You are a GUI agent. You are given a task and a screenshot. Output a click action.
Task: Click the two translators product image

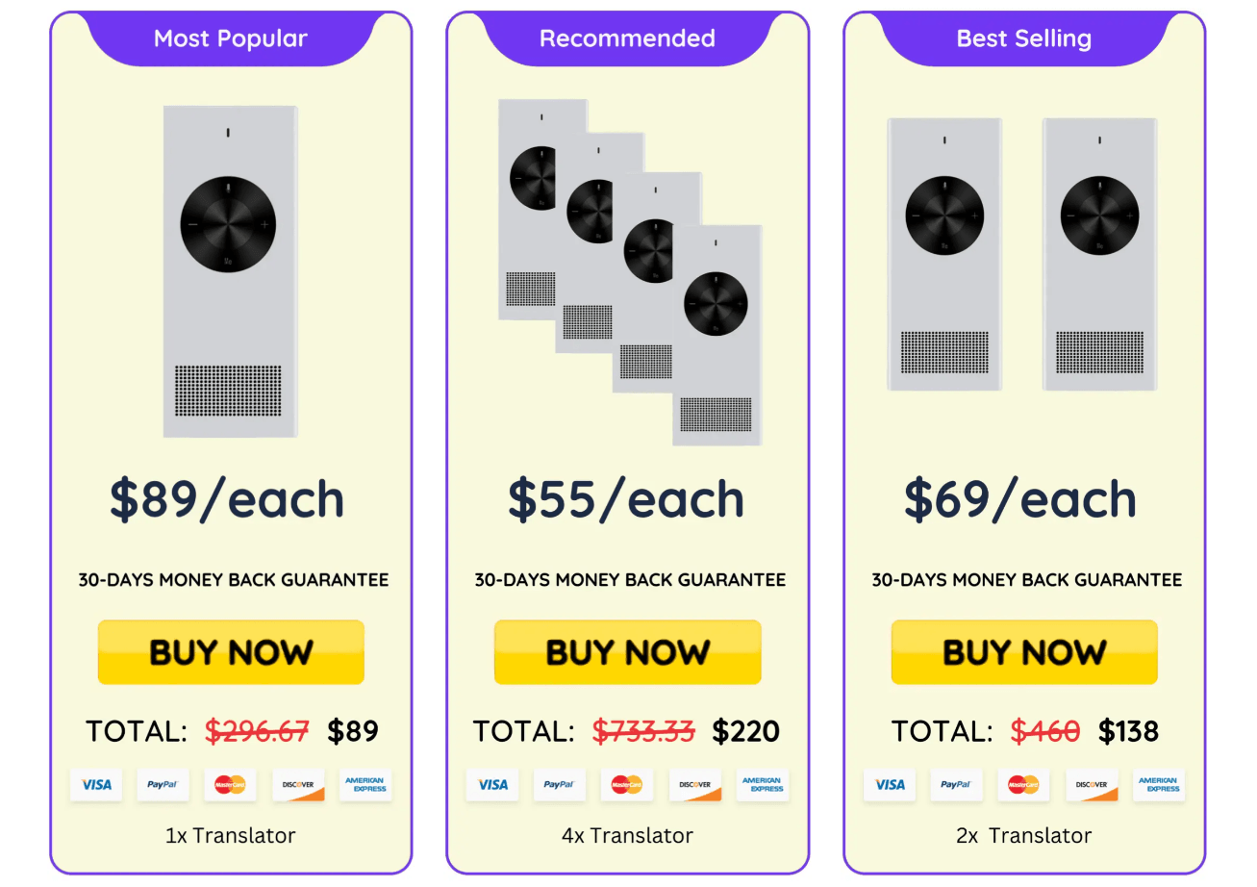click(x=1021, y=255)
